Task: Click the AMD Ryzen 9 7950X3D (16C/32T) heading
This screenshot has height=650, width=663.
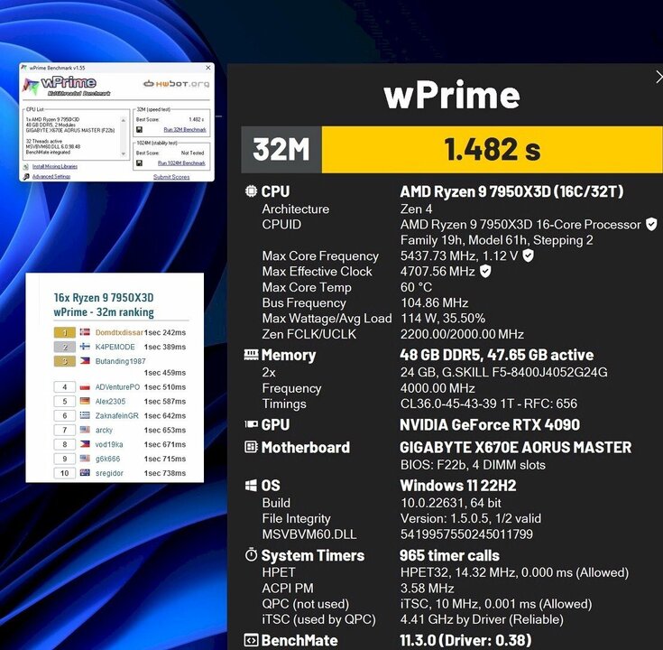Action: (x=511, y=191)
